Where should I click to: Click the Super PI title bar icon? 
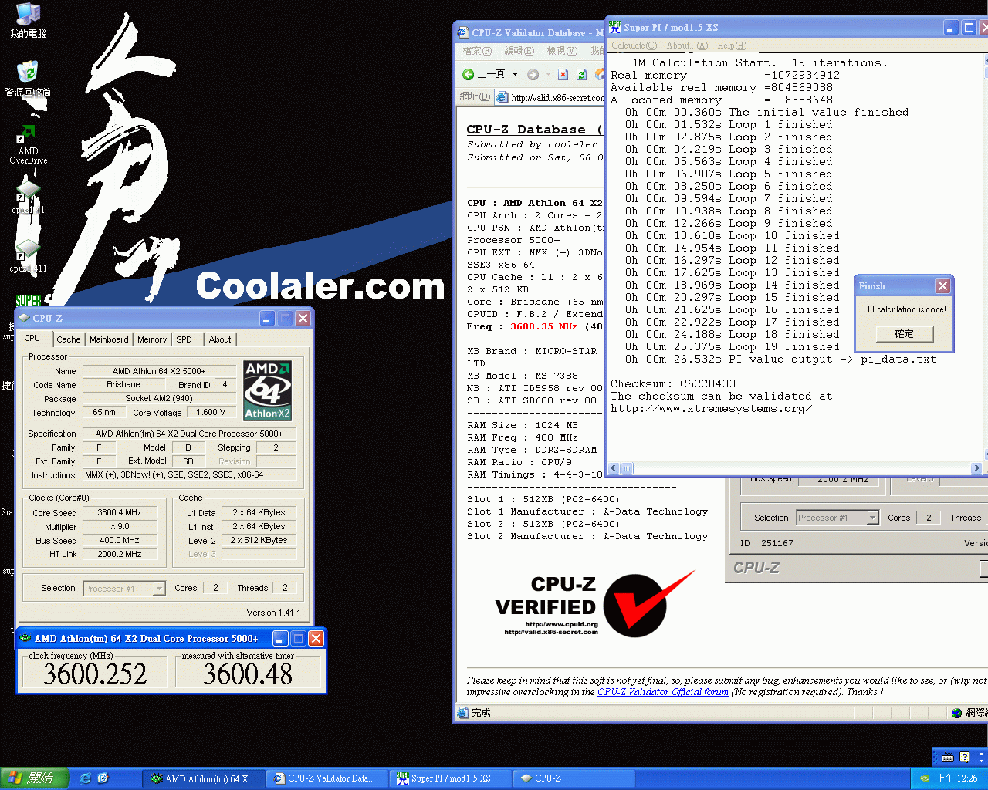tap(615, 27)
